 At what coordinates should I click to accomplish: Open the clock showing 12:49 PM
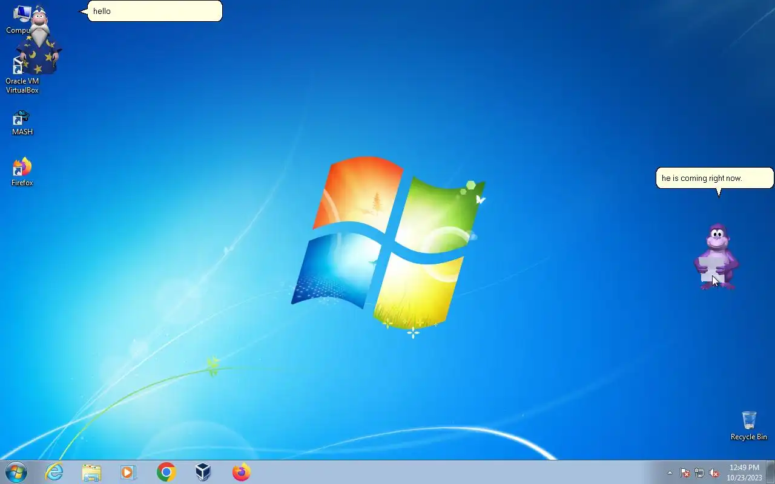coord(744,473)
